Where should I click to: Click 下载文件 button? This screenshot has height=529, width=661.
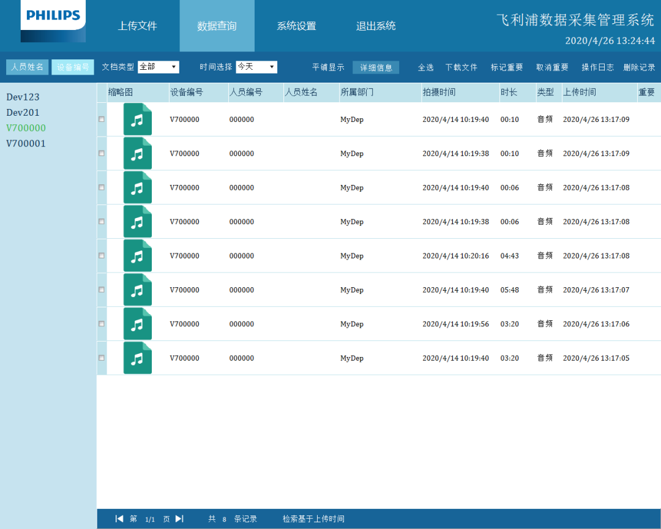click(x=461, y=67)
